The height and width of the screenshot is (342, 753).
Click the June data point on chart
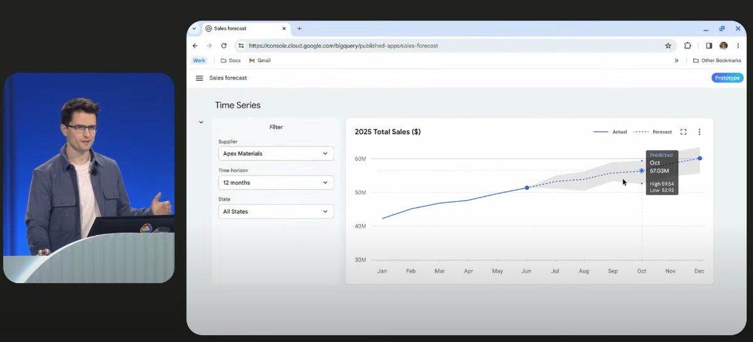pyautogui.click(x=526, y=187)
